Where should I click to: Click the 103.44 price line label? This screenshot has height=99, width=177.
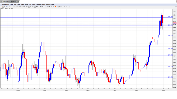pos(170,48)
